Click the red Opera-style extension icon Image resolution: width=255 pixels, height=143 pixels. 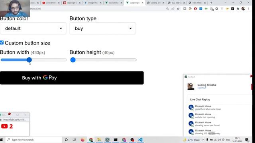195,9
